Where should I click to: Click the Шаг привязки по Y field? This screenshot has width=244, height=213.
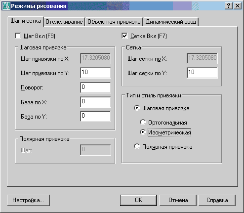point(95,73)
